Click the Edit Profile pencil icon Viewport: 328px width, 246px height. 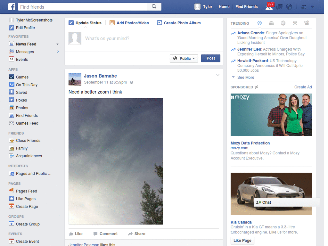pos(12,28)
